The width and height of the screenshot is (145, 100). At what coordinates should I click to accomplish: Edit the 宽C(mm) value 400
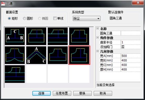point(131,65)
